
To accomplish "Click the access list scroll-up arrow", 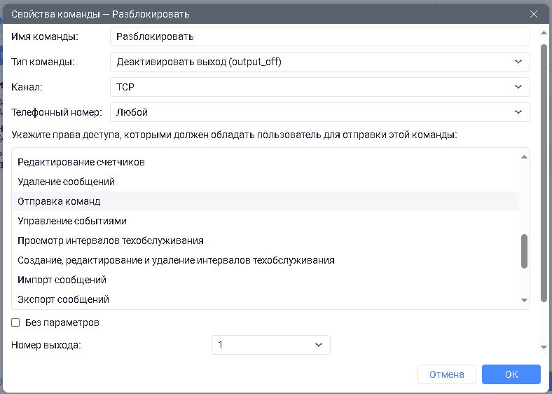I will [524, 157].
